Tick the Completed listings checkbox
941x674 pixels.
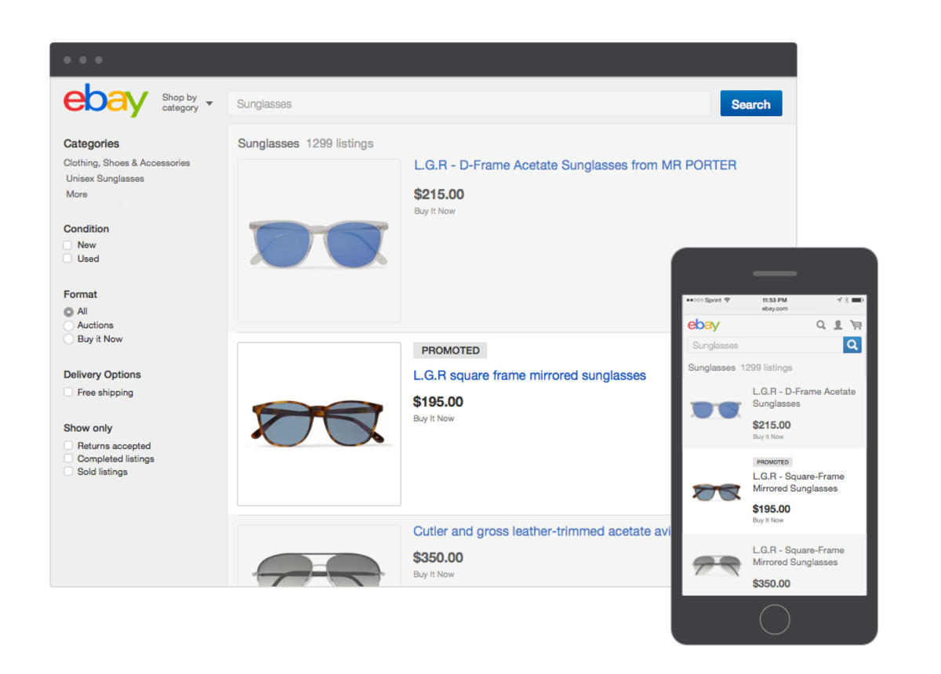68,459
